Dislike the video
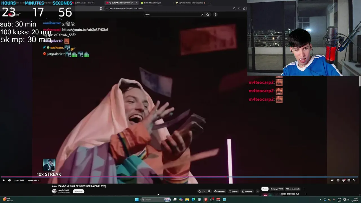 tap(209, 191)
